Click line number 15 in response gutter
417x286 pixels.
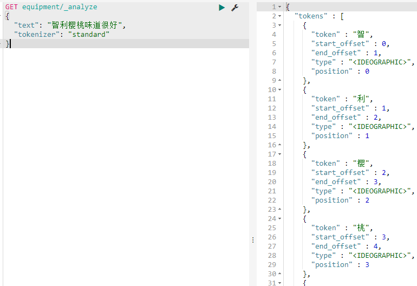[272, 136]
